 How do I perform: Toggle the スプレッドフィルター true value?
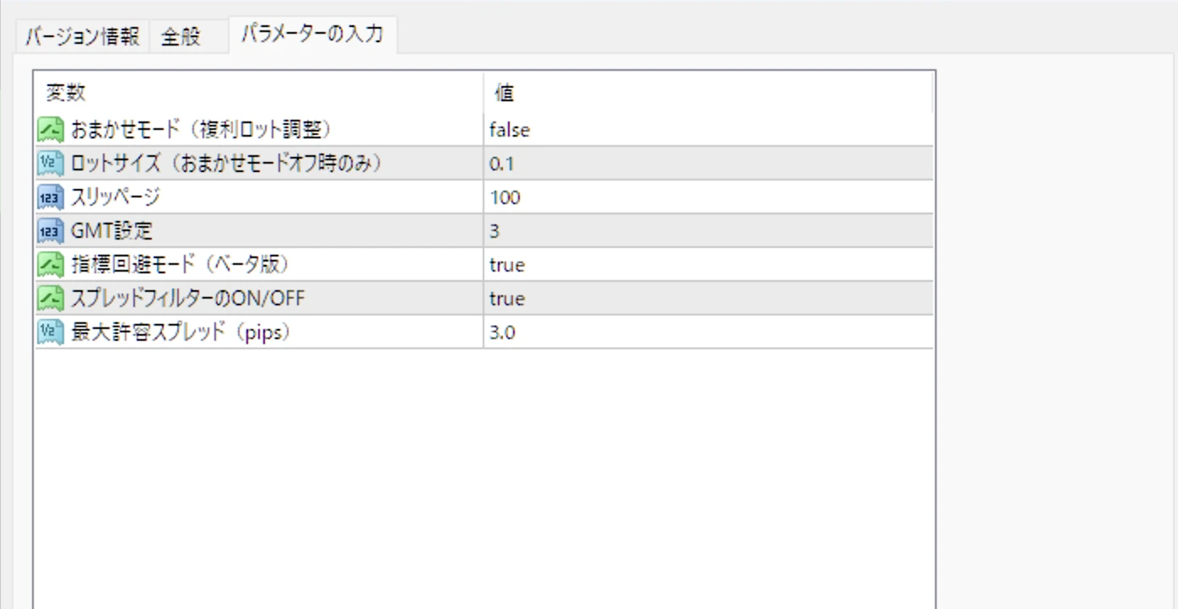(507, 299)
